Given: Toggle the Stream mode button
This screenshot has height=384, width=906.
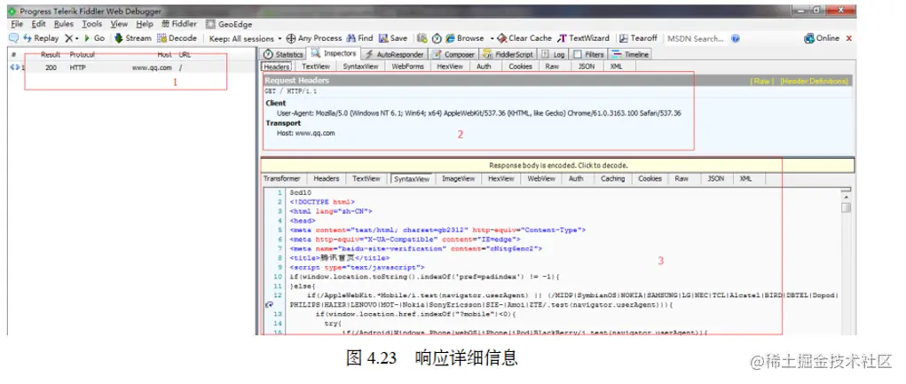Looking at the screenshot, I should coord(133,38).
